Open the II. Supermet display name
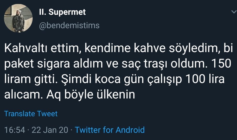 [x=62, y=12]
